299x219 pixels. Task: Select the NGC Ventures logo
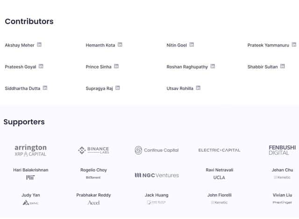pyautogui.click(x=157, y=175)
